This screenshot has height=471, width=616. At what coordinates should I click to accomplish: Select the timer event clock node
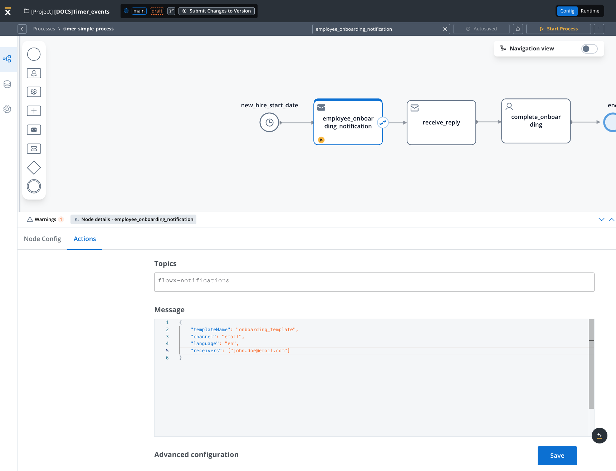(269, 123)
